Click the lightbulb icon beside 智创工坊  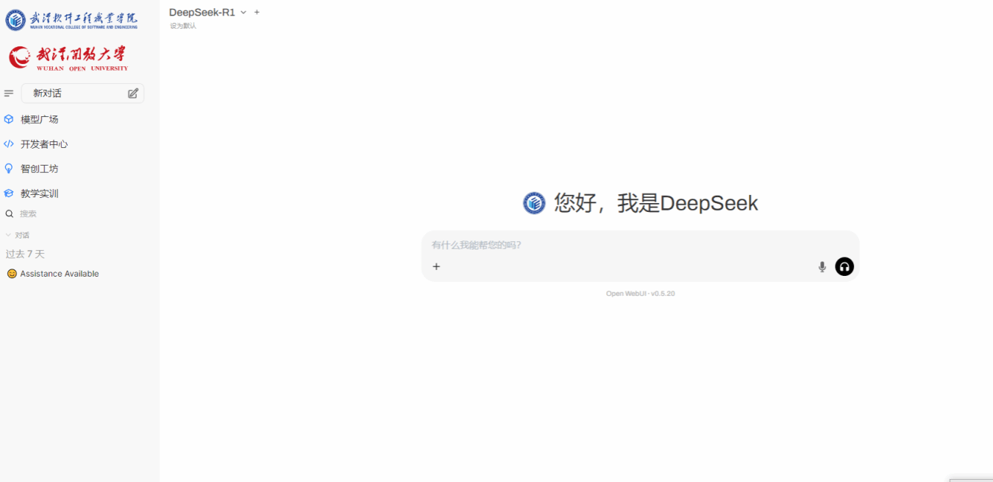point(9,169)
